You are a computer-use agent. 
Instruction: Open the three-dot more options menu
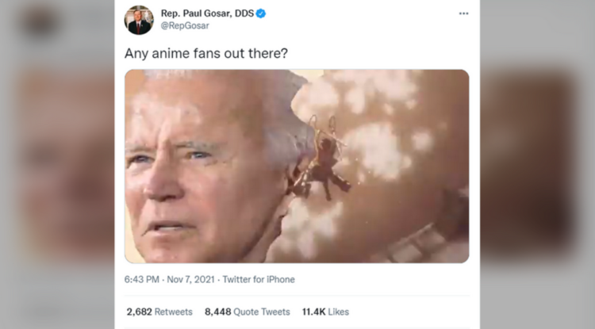463,13
